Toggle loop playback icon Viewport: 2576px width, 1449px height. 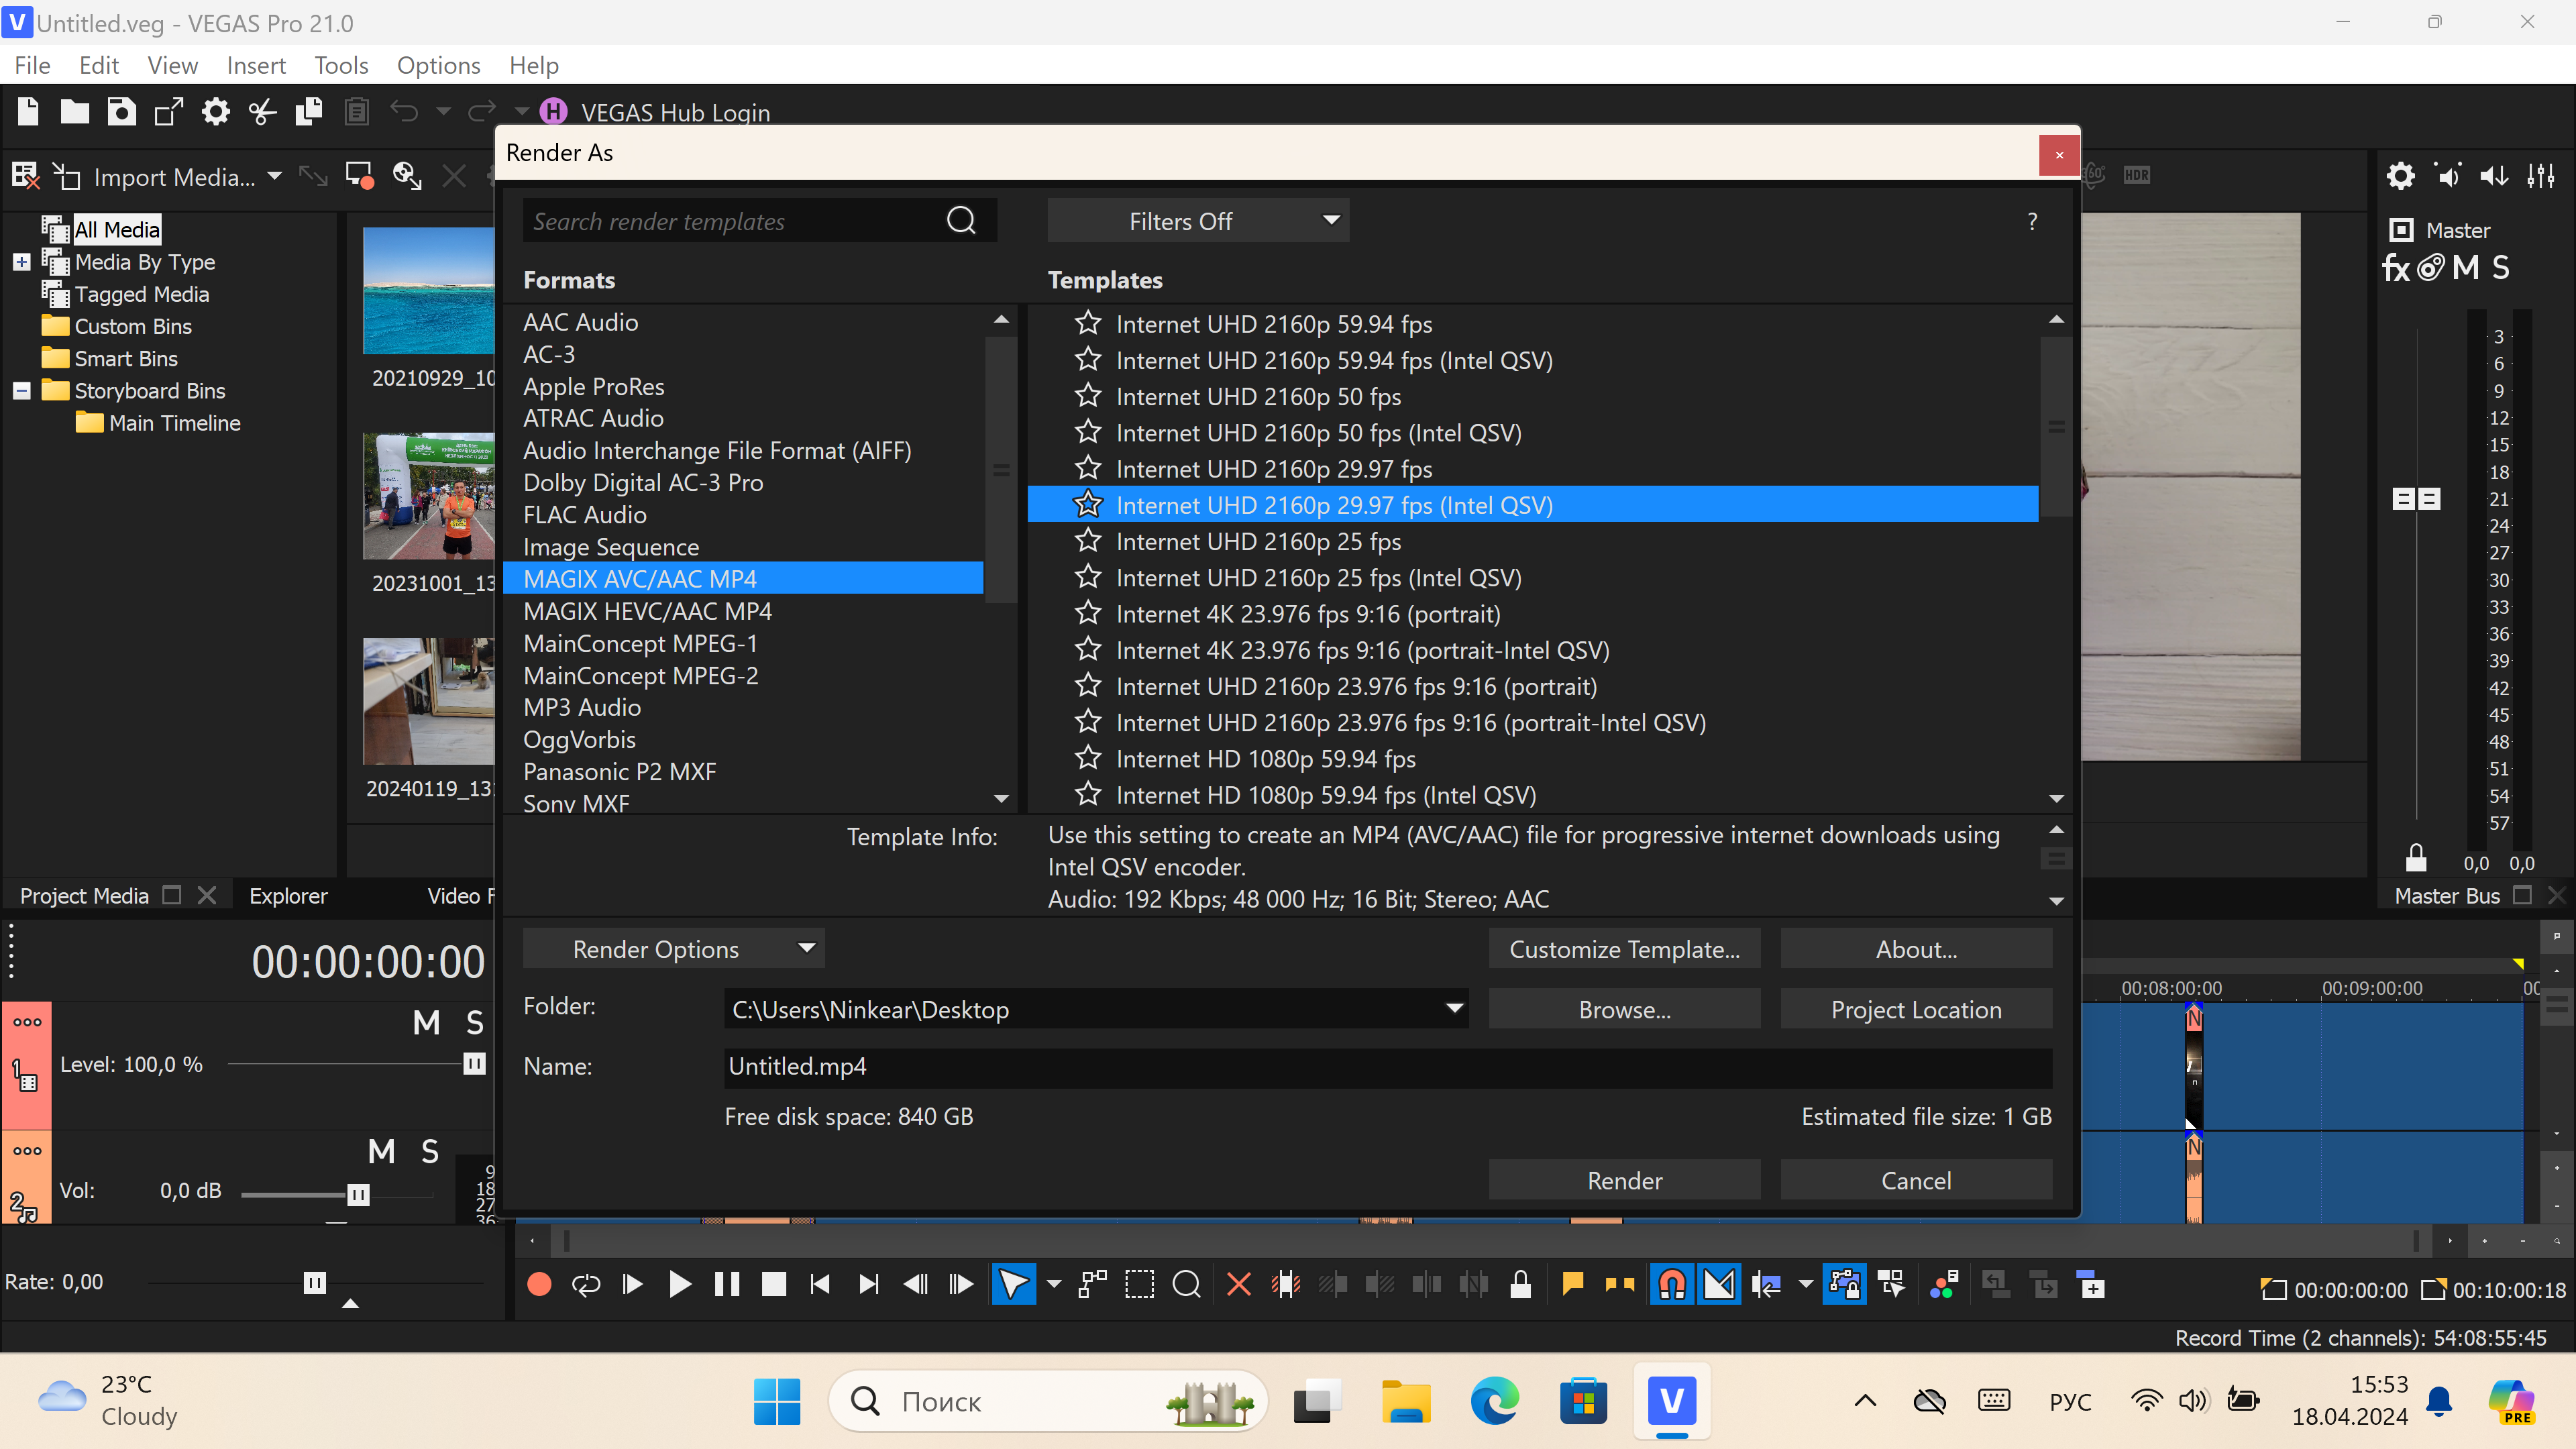click(586, 1284)
